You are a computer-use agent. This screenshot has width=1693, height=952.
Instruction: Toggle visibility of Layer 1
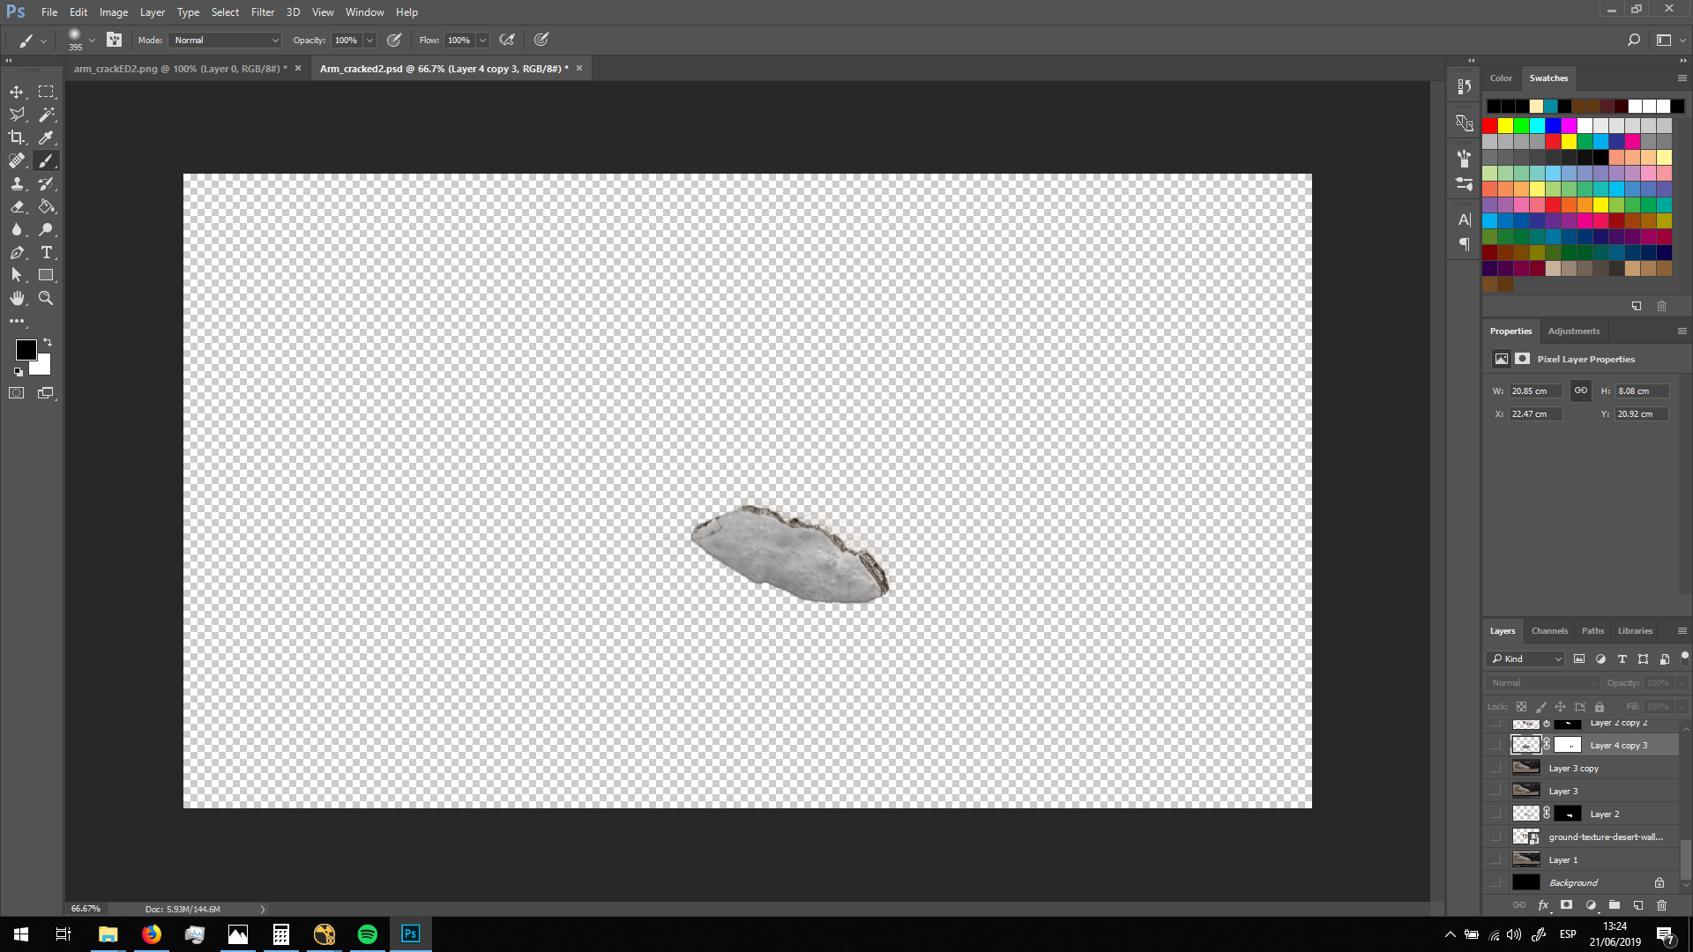click(1495, 859)
